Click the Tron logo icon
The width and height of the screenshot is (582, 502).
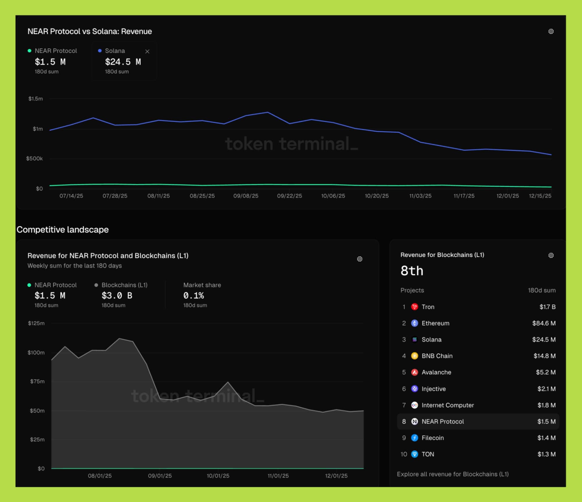pyautogui.click(x=414, y=307)
